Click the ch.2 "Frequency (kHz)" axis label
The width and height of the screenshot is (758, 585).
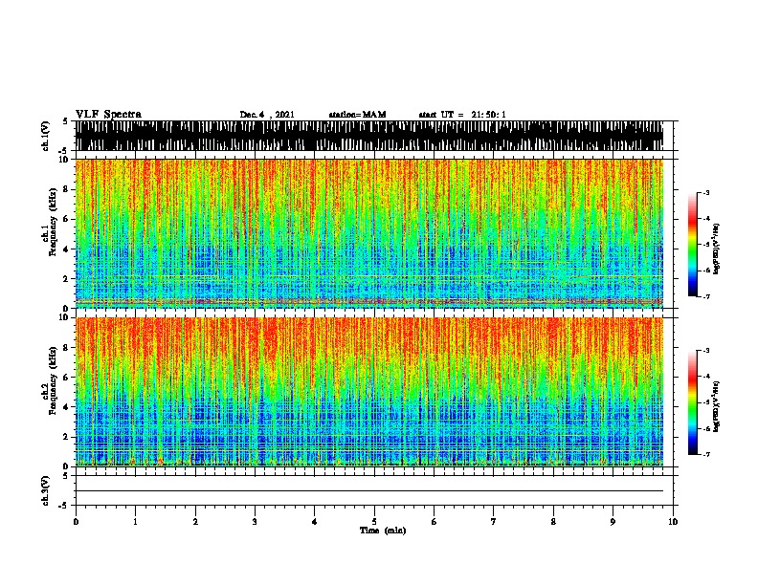54,380
